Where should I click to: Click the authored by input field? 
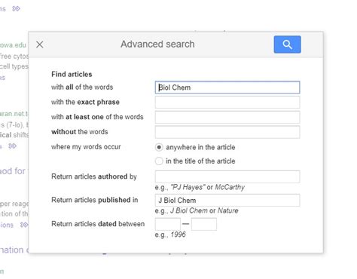pos(227,176)
